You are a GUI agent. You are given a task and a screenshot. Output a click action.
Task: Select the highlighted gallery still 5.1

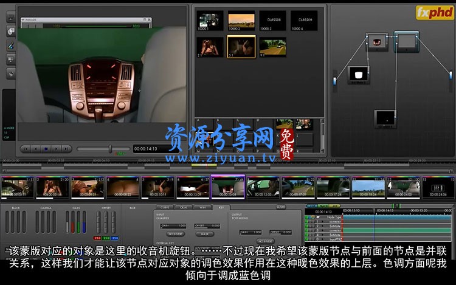click(241, 46)
